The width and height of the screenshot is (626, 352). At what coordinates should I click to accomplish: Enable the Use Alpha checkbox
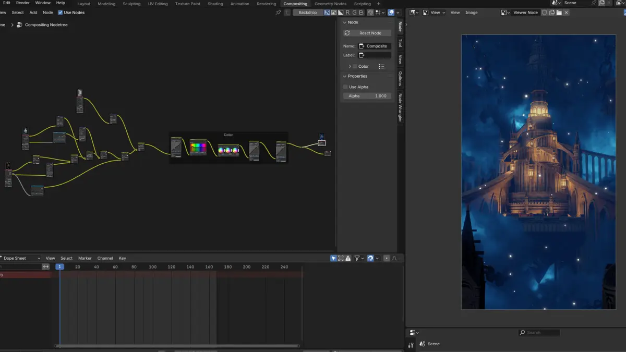[x=345, y=87]
